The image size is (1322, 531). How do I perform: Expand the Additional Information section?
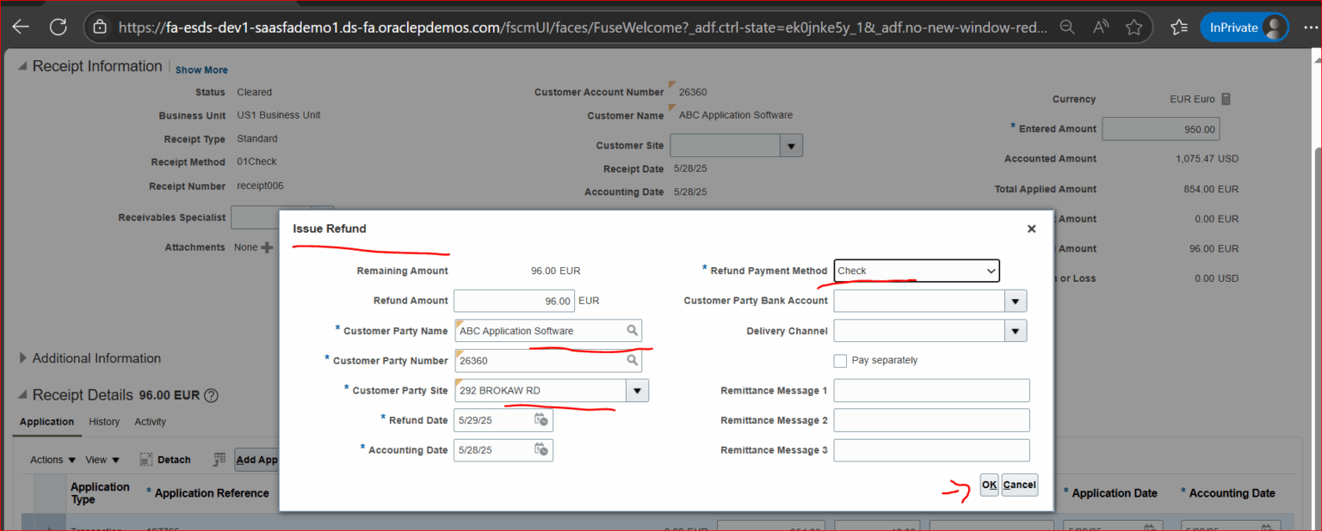pos(22,358)
